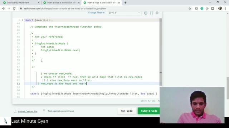
Task: Click the Upload Code as File link
Action: tap(28, 111)
